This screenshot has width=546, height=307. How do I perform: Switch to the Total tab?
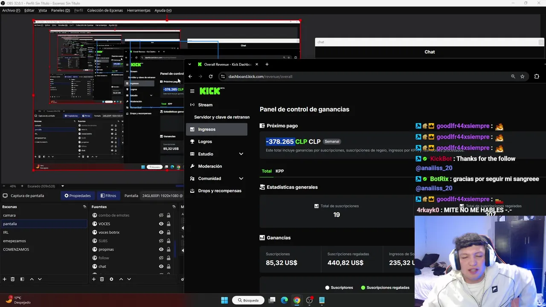(267, 171)
